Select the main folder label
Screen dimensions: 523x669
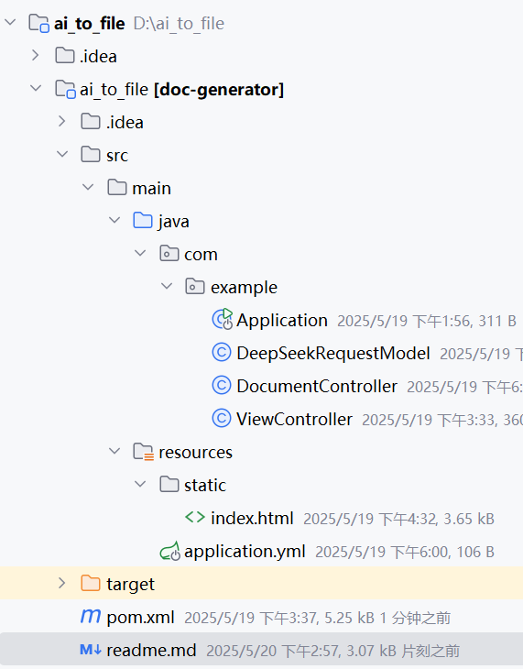151,189
